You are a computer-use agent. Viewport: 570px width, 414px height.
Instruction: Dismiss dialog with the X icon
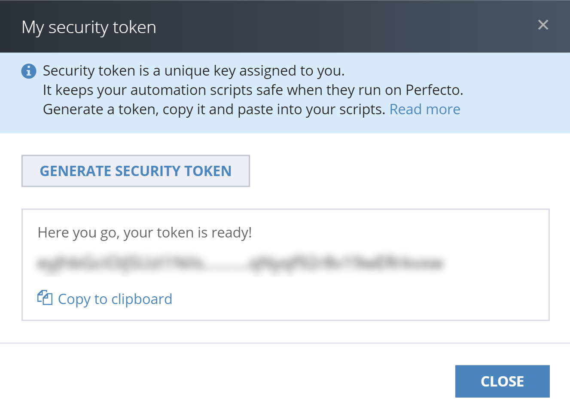click(543, 25)
